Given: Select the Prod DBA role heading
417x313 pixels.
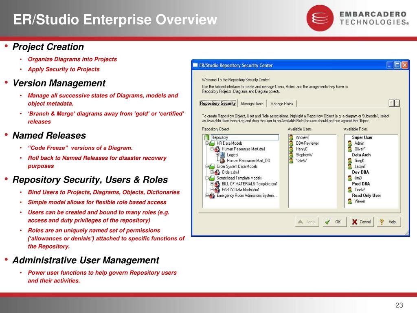Looking at the screenshot, I should pyautogui.click(x=361, y=184).
